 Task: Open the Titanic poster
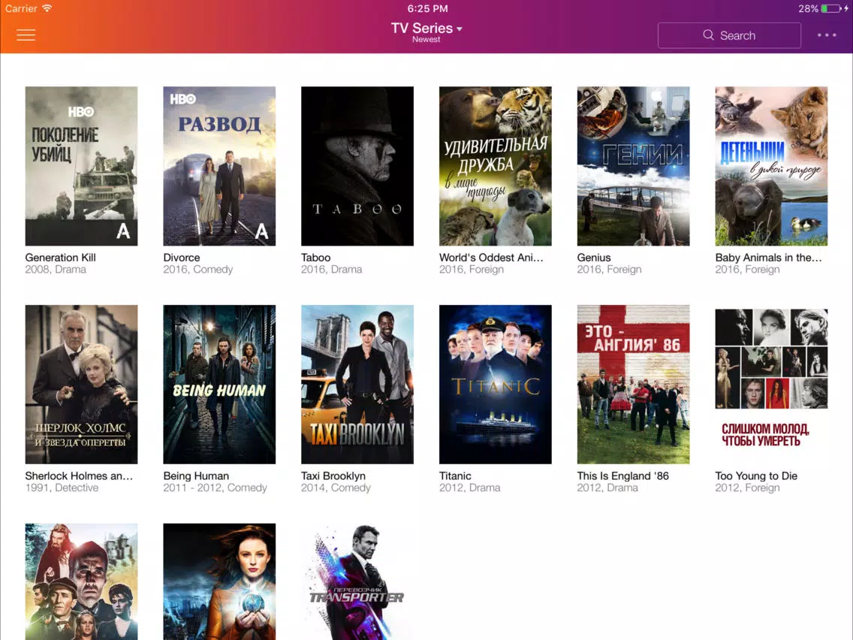[495, 384]
